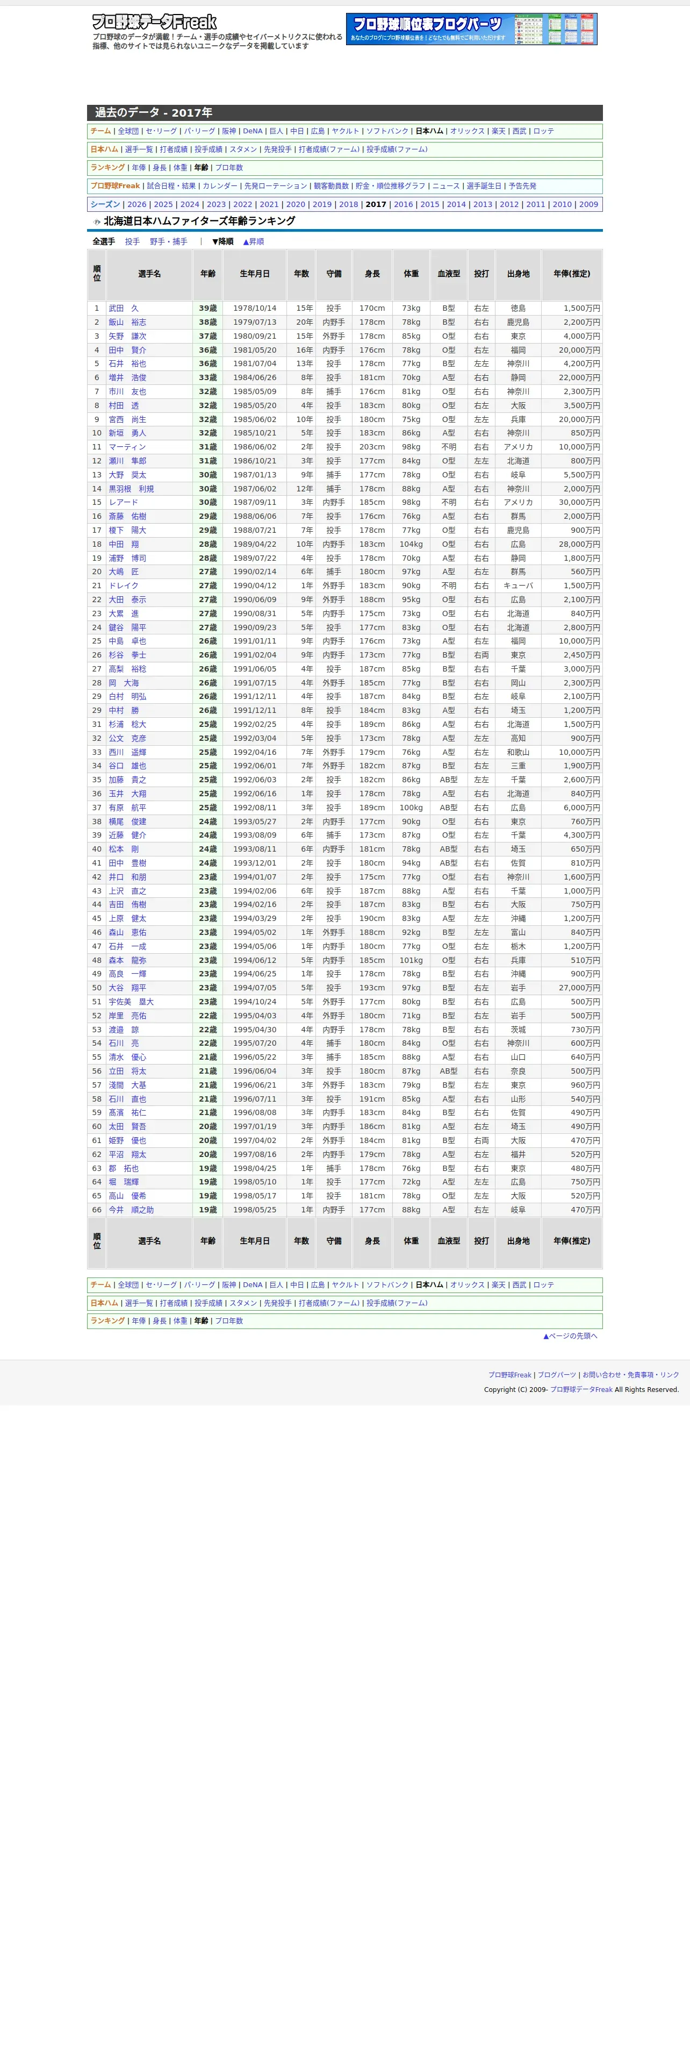This screenshot has width=690, height=2071.
Task: Open スタメン in top menu
Action: 243,149
